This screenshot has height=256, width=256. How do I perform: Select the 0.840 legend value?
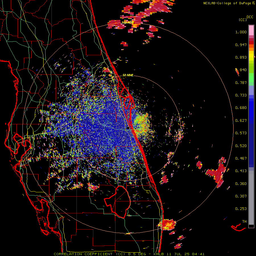coord(241,70)
